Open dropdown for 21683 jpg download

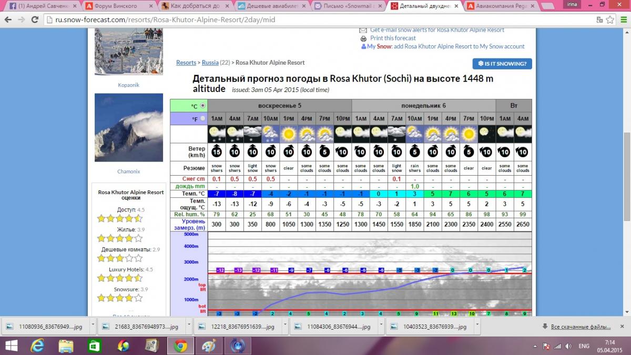(x=189, y=326)
